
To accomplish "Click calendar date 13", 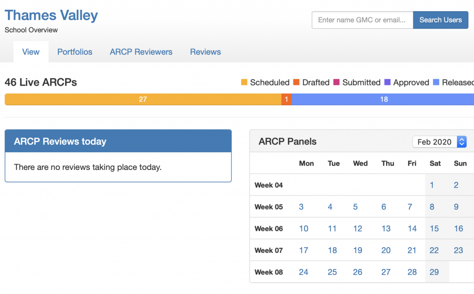I will click(386, 228).
